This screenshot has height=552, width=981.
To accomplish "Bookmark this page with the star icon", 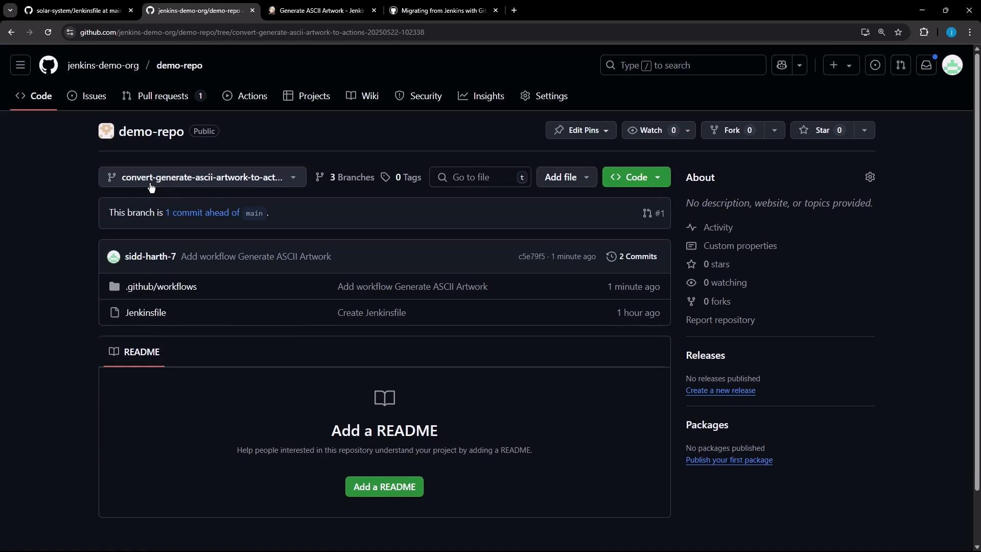I will (x=898, y=32).
